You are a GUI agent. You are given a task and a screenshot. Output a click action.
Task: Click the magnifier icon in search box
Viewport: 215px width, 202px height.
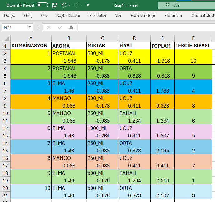click(167, 5)
